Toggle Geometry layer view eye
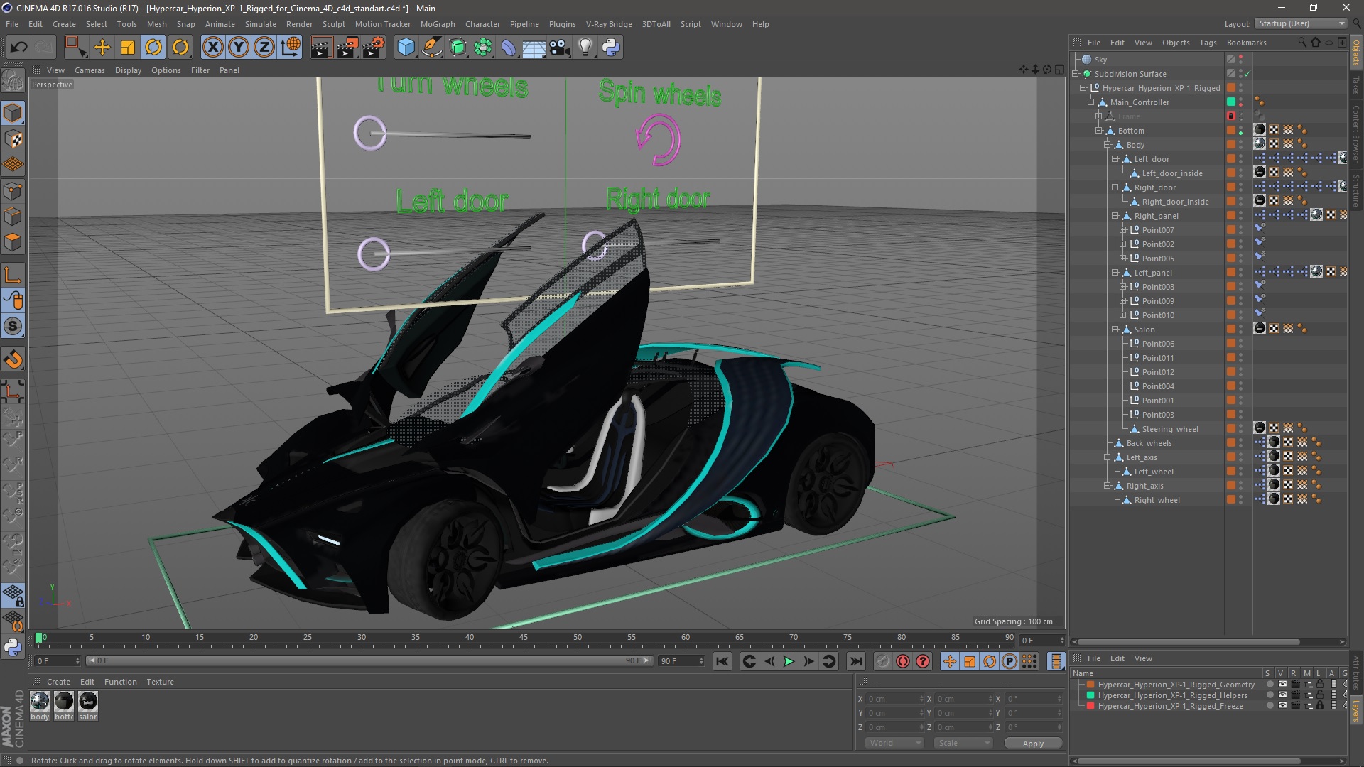Image resolution: width=1364 pixels, height=767 pixels. 1282,685
